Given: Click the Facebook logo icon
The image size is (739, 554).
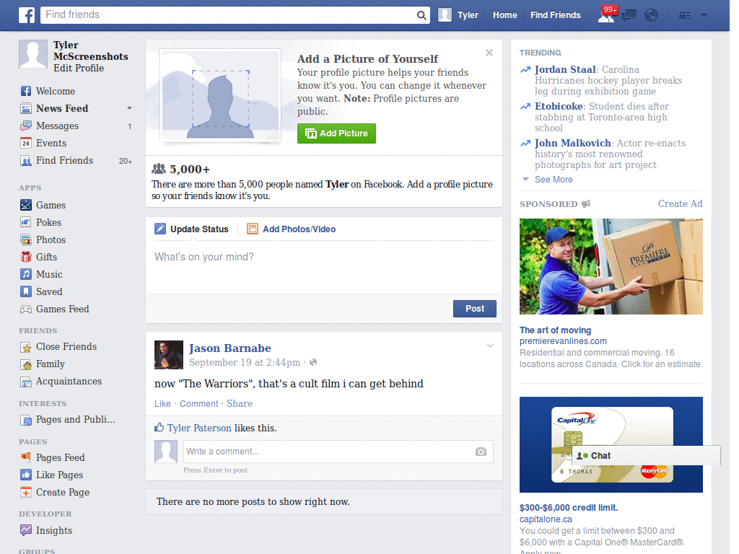Looking at the screenshot, I should pos(27,15).
